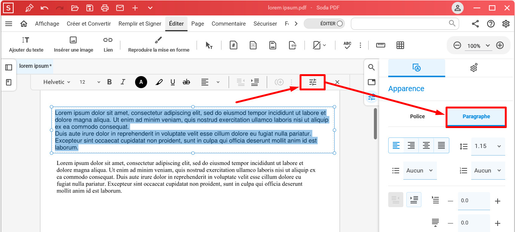Open the hamburger main menu
515x232 pixels.
tap(9, 24)
